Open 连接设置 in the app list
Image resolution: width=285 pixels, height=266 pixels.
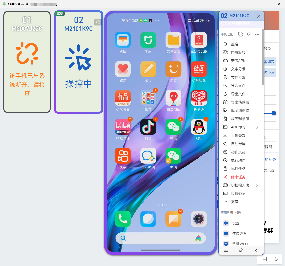pyautogui.click(x=241, y=234)
